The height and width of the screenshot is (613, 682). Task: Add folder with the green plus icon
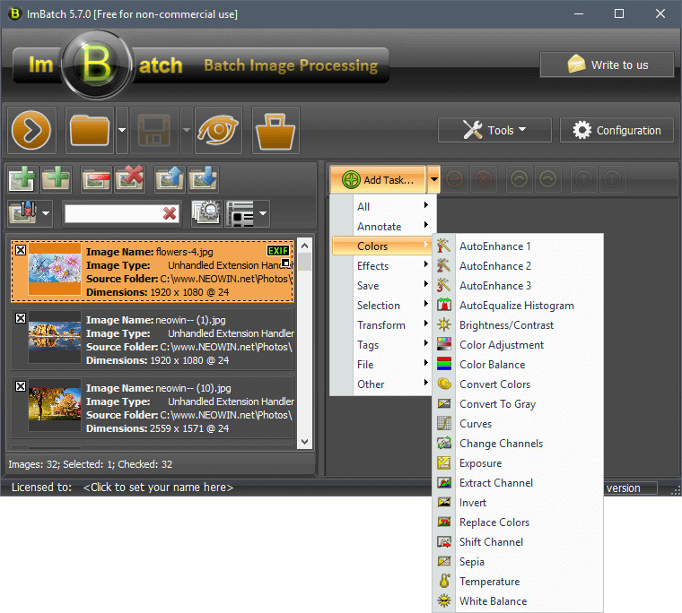57,179
